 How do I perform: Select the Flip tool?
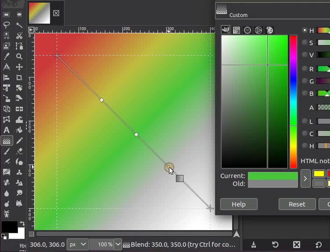pyautogui.click(x=19, y=109)
